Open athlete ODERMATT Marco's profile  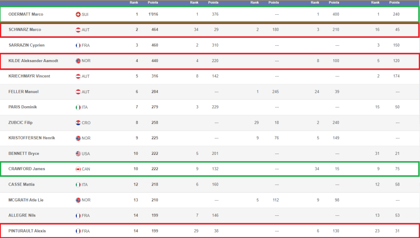(x=26, y=14)
